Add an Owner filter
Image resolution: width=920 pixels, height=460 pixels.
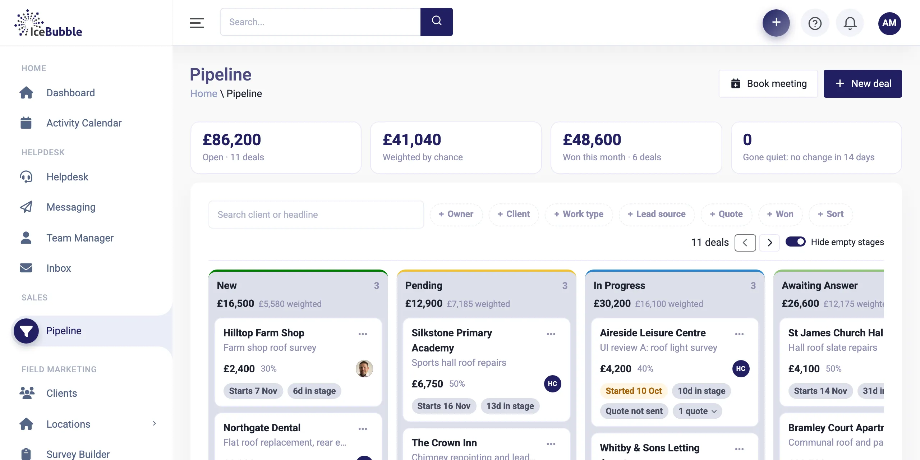click(456, 214)
